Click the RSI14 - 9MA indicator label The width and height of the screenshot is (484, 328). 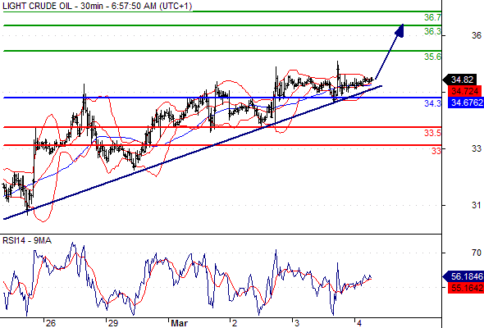[27, 240]
